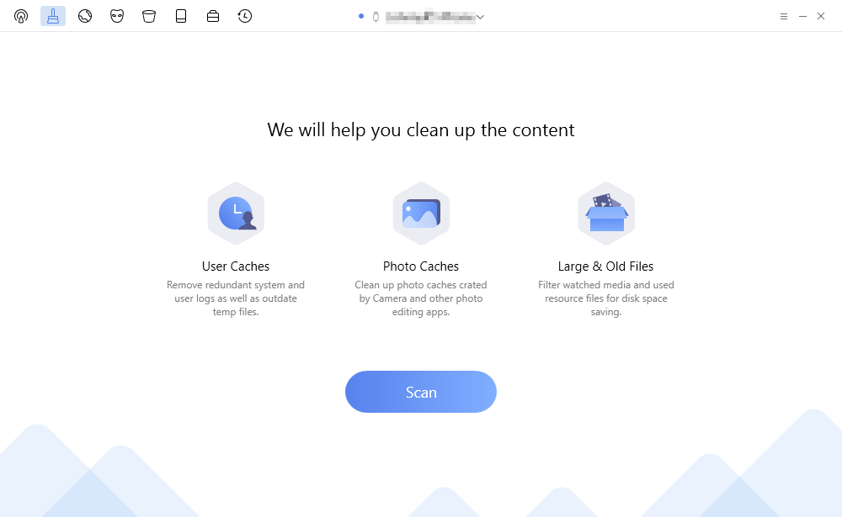Open the phone device icon in toolbar
842x517 pixels.
pyautogui.click(x=181, y=16)
